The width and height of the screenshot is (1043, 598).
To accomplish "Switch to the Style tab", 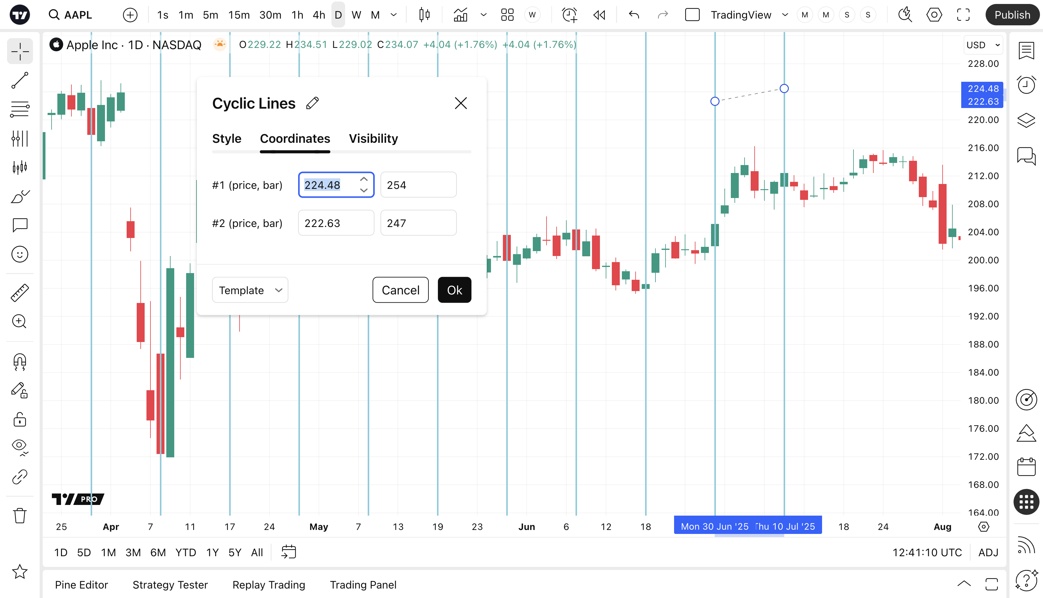I will coord(226,139).
